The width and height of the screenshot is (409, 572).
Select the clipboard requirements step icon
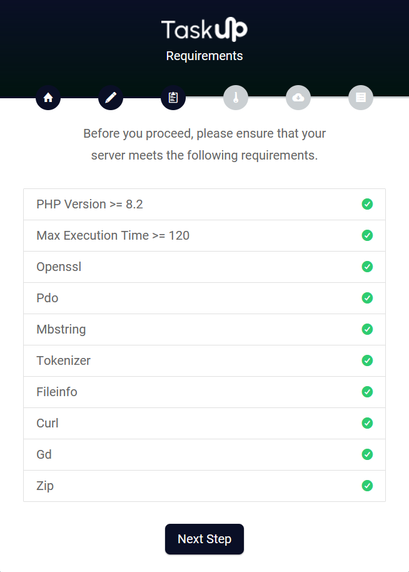click(173, 98)
